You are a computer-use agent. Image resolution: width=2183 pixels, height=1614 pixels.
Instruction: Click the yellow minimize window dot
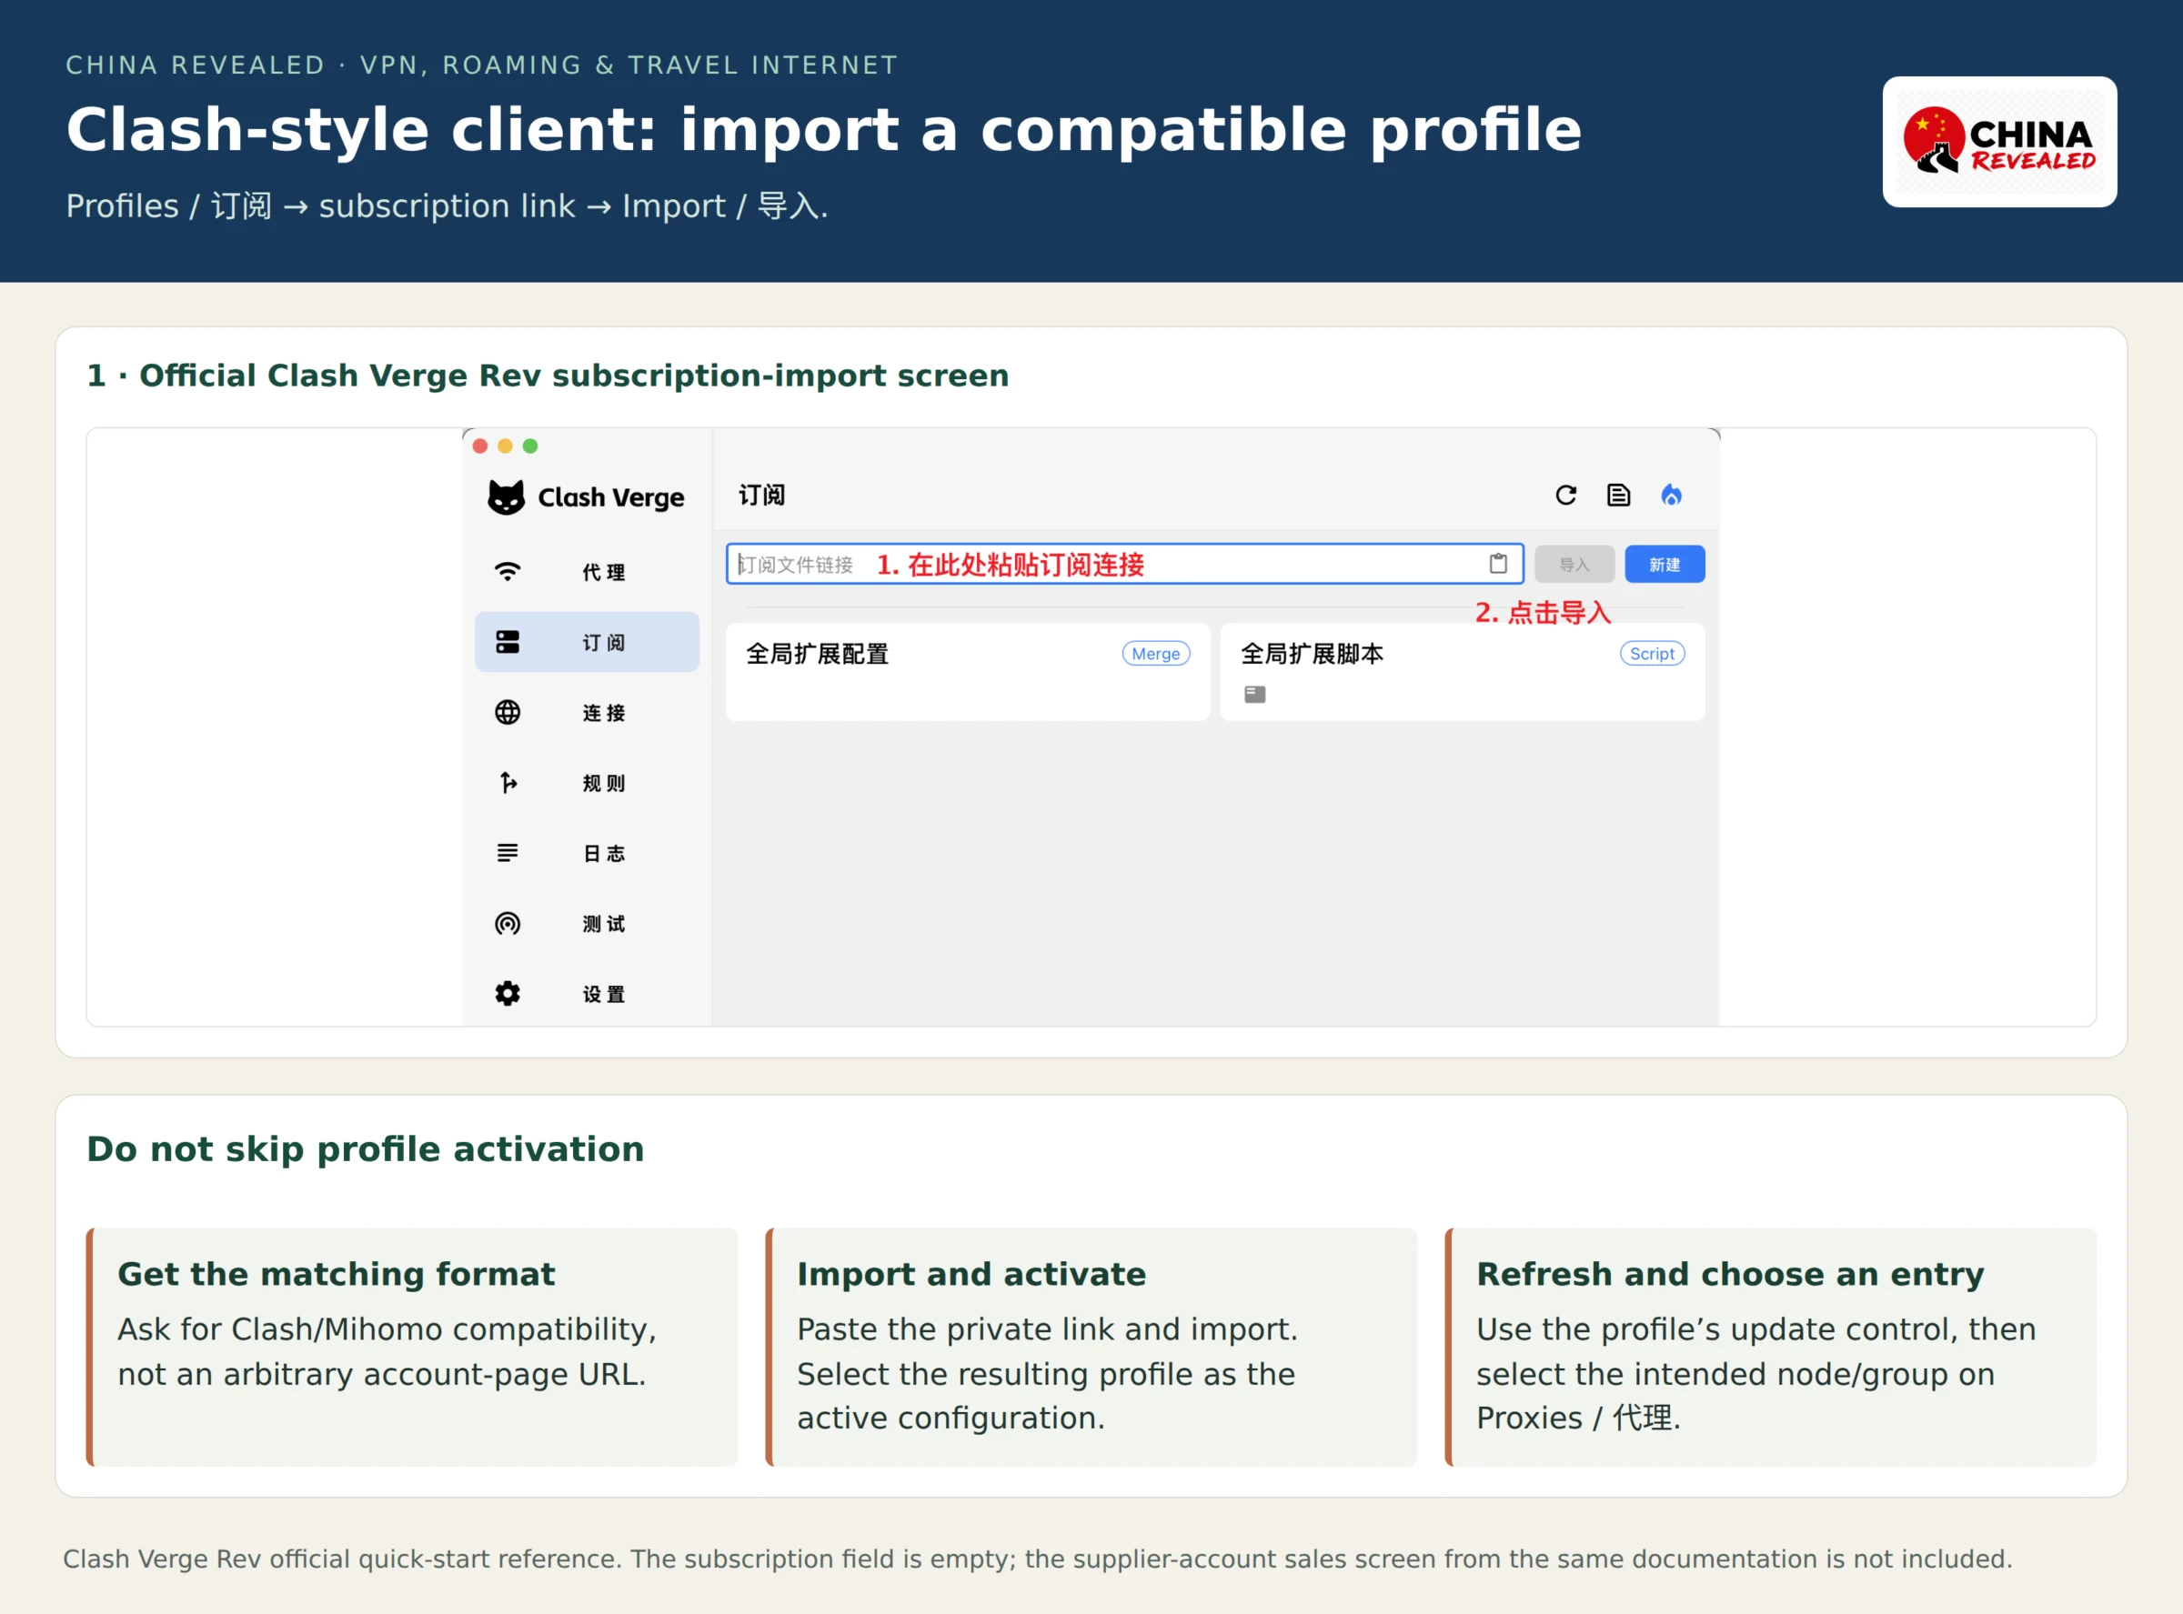pyautogui.click(x=505, y=446)
